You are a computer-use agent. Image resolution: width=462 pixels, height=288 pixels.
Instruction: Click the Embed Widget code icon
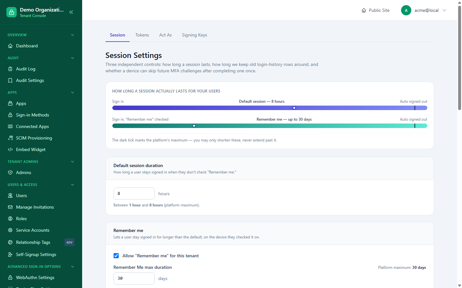pyautogui.click(x=10, y=149)
